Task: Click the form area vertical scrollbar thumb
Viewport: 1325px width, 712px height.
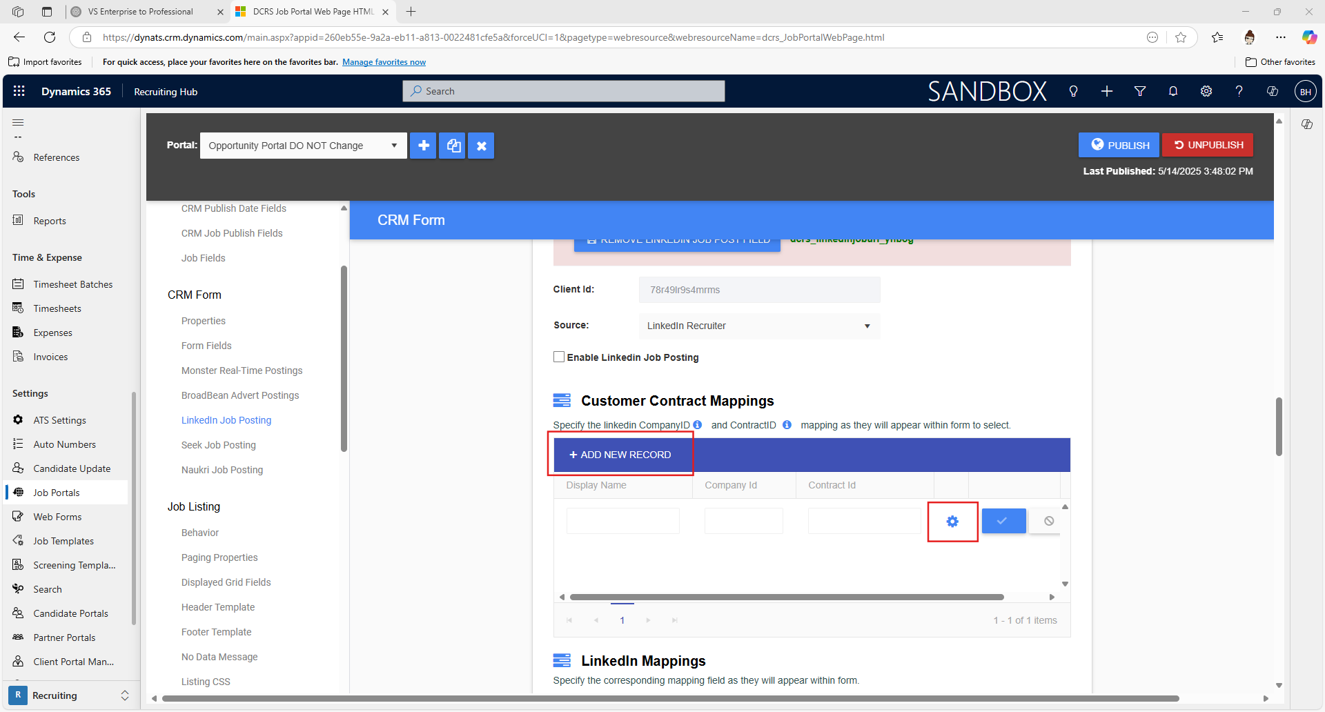Action: tap(1279, 426)
